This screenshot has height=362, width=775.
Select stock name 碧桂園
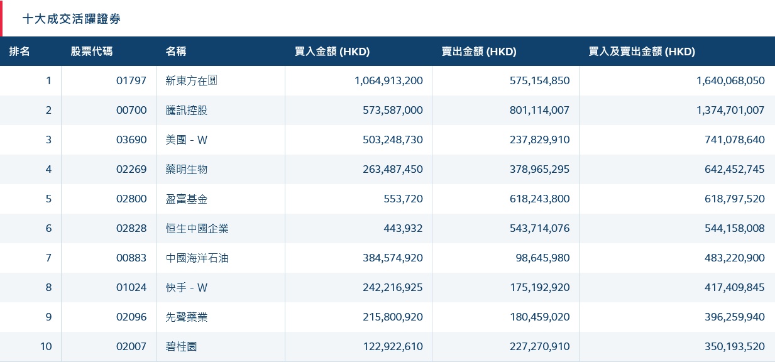tap(182, 346)
